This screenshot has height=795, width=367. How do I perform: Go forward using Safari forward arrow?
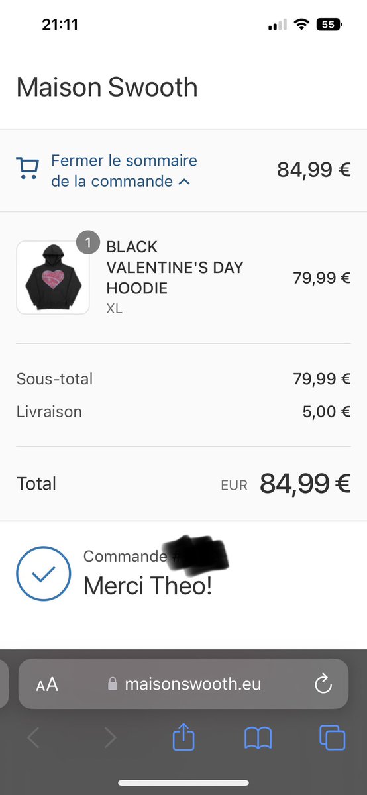pyautogui.click(x=110, y=737)
